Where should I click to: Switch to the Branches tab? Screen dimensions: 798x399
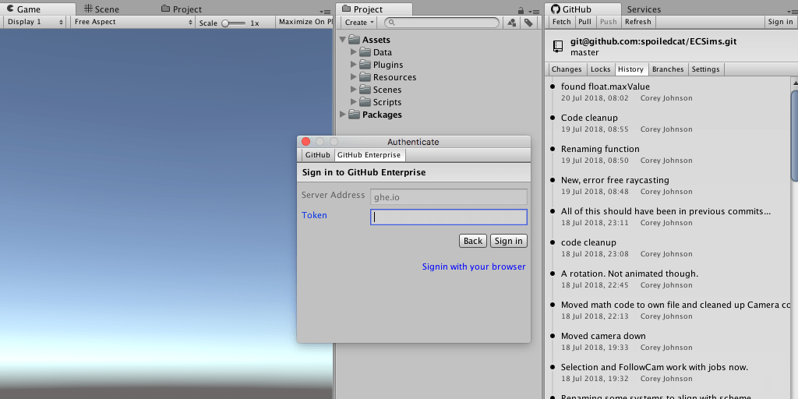[x=667, y=69]
